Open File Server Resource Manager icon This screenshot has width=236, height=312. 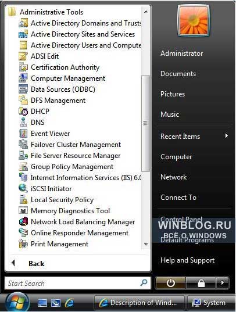tap(23, 156)
